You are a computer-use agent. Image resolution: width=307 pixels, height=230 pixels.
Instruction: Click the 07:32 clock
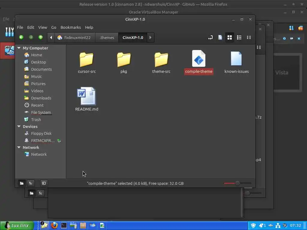coord(295,226)
